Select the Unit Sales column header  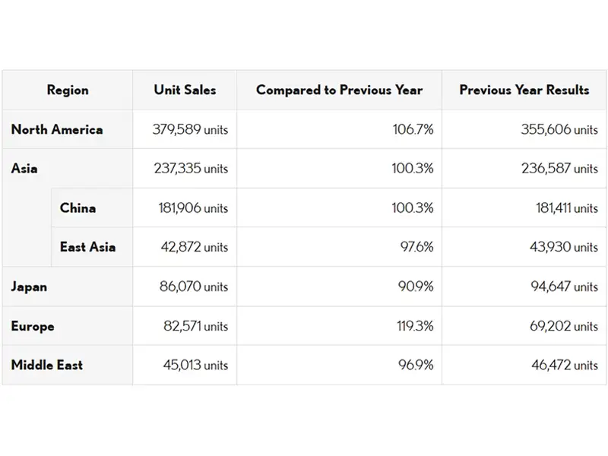[185, 90]
